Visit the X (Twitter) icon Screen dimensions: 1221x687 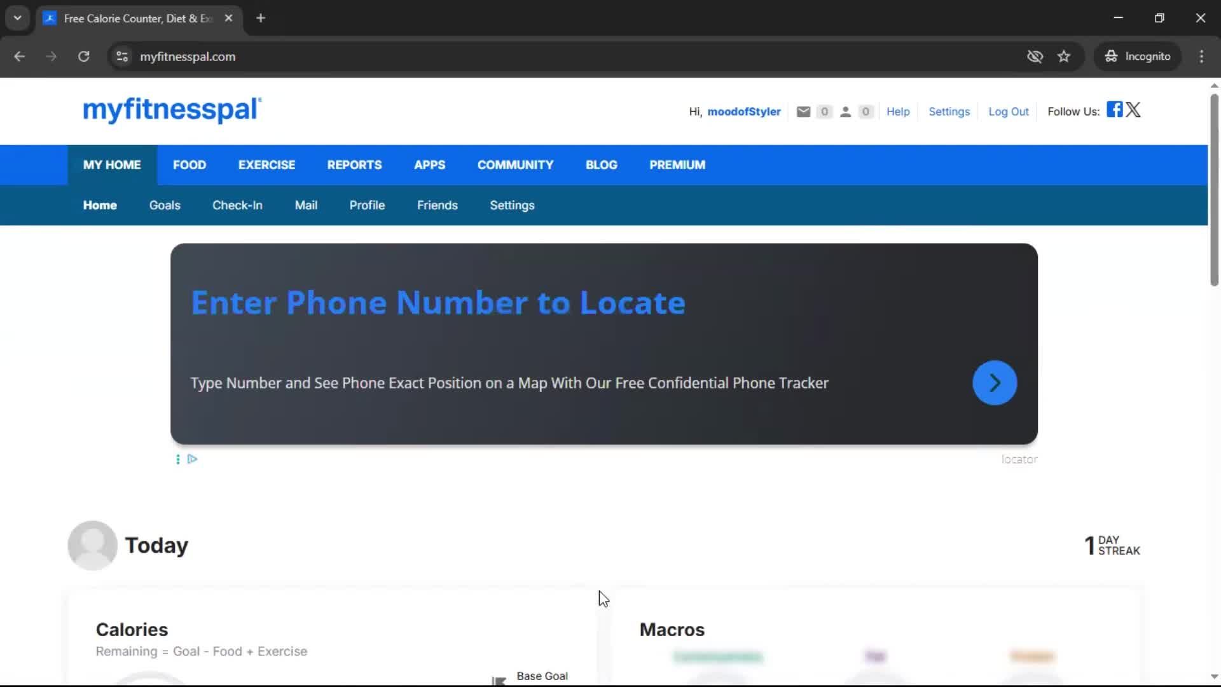1133,109
